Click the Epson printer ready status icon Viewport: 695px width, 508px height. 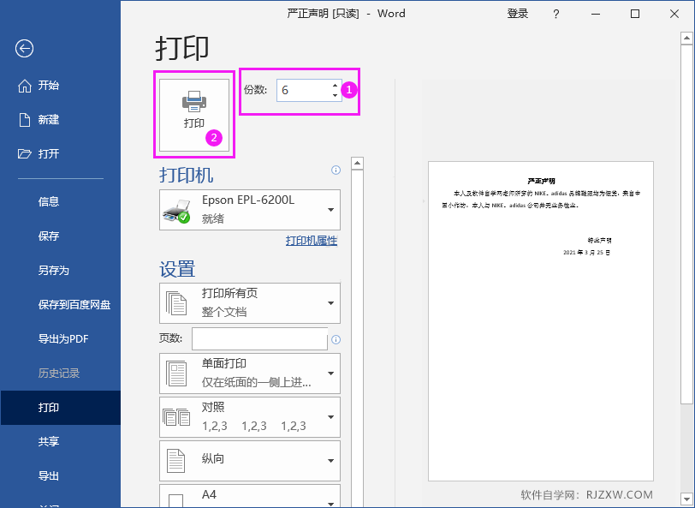coord(178,210)
